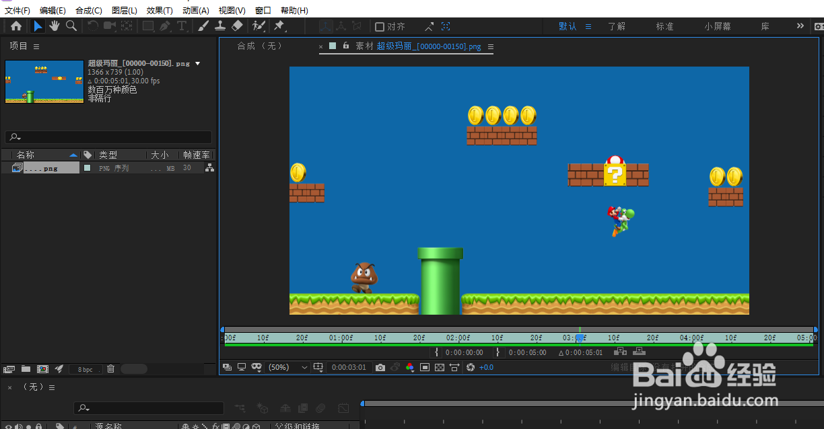This screenshot has width=824, height=429.
Task: Select the Hand tool
Action: 54,26
